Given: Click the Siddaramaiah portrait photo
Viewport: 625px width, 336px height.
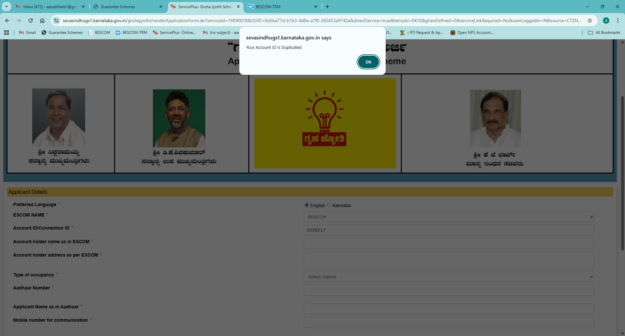Looking at the screenshot, I should pos(59,118).
